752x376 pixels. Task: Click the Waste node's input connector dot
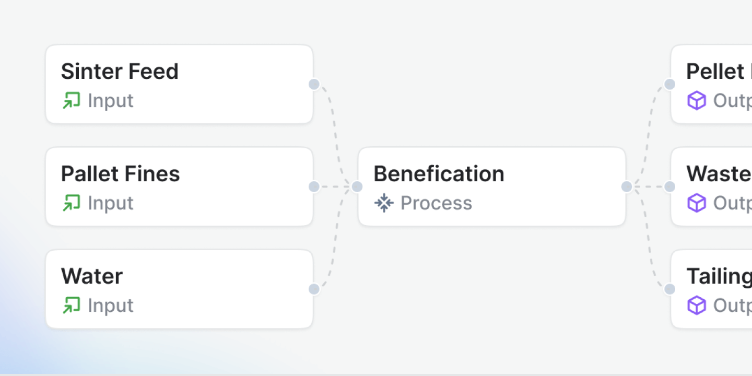(669, 186)
